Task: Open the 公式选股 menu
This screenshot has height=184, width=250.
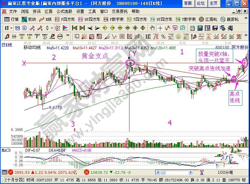Action: pos(64,12)
